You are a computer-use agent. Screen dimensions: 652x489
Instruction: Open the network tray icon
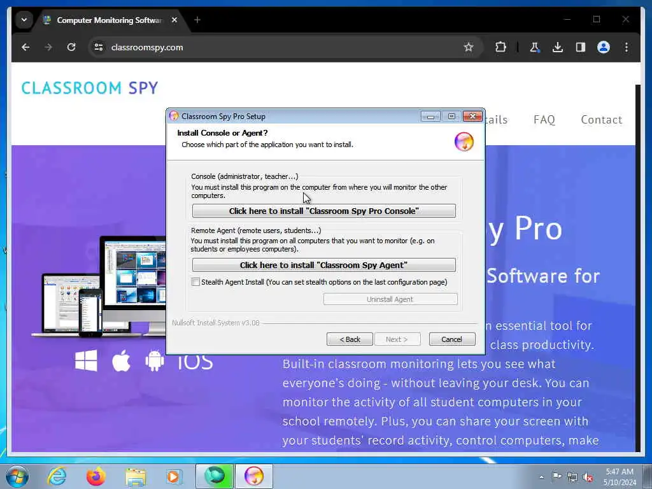[572, 477]
